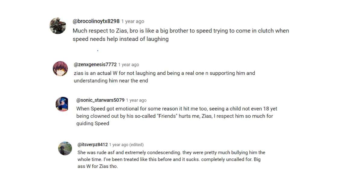
Task: Click the @brocolinoytx8298 soldier profile avatar
Action: tap(58, 26)
